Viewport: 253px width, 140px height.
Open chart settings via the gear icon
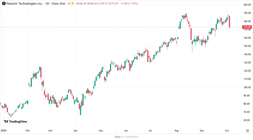point(247,131)
